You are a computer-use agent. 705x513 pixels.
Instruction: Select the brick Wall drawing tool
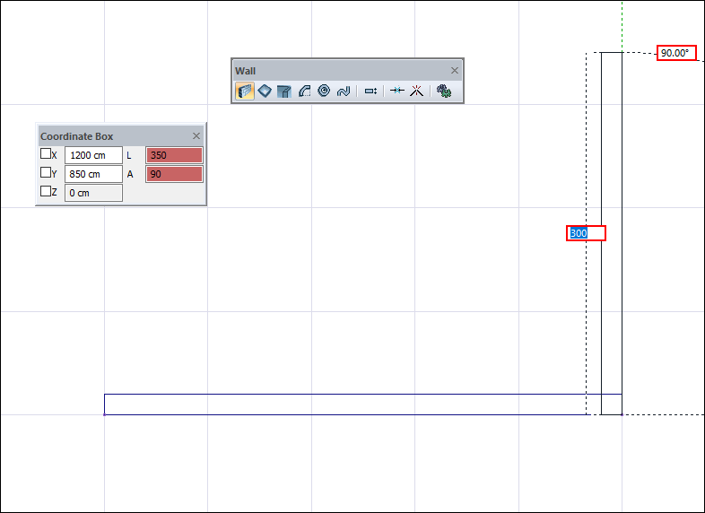(245, 91)
